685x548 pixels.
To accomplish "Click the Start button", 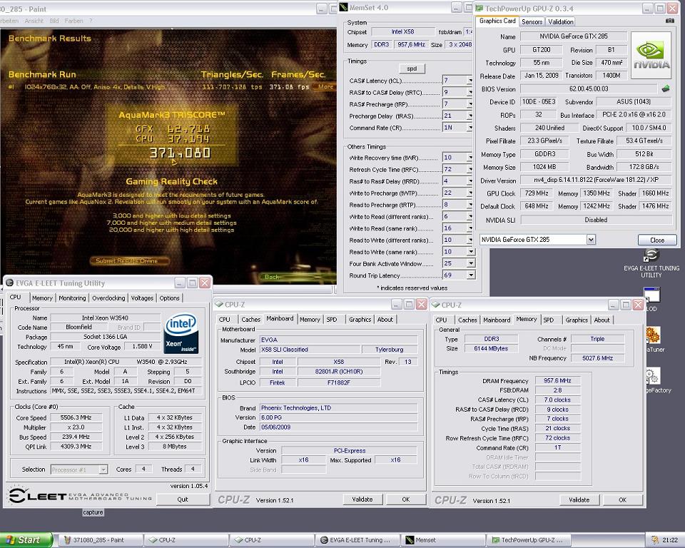I will pos(25,540).
